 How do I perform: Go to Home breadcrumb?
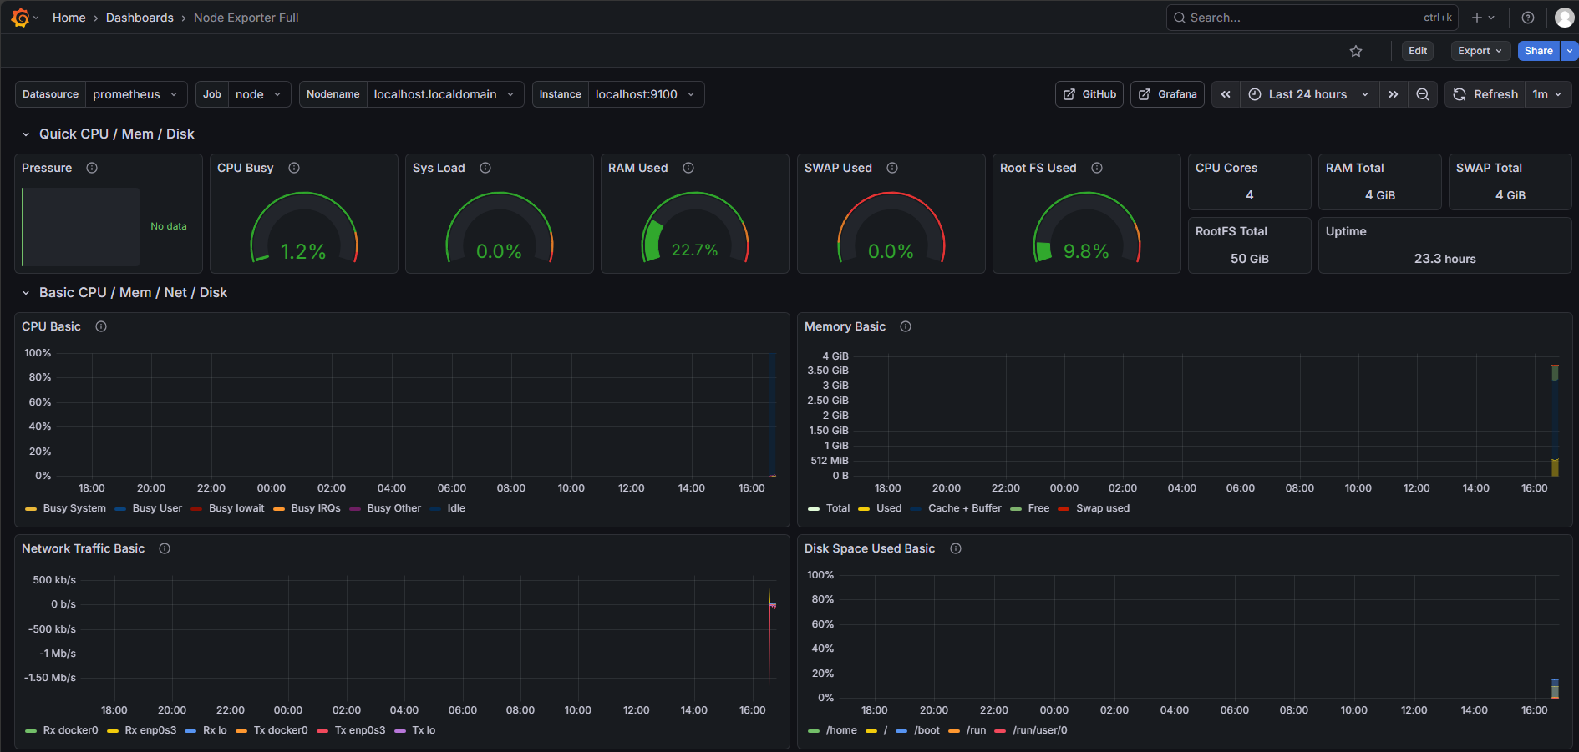tap(69, 18)
